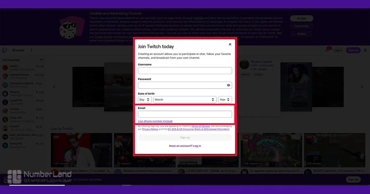The height and width of the screenshot is (194, 370).
Task: Open the Privacy Notice link in dialog
Action: click(x=150, y=129)
